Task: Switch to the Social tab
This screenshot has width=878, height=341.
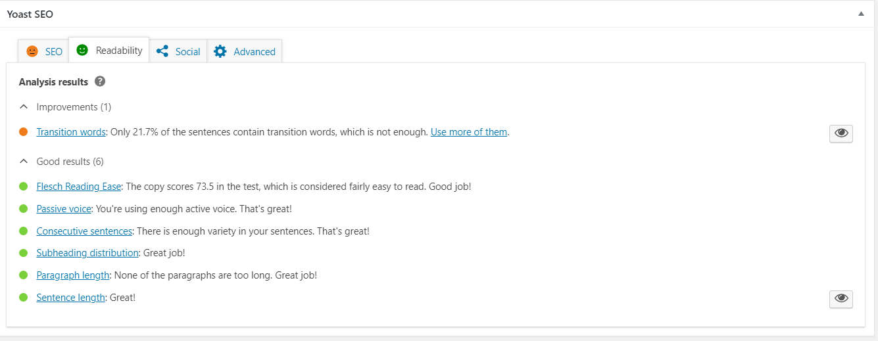Action: click(178, 51)
